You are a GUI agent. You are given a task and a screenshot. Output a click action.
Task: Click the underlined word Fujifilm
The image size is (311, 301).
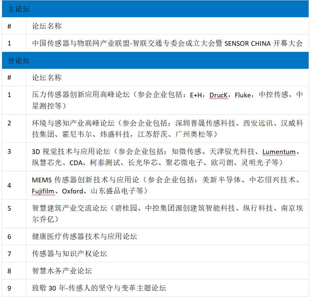click(43, 191)
